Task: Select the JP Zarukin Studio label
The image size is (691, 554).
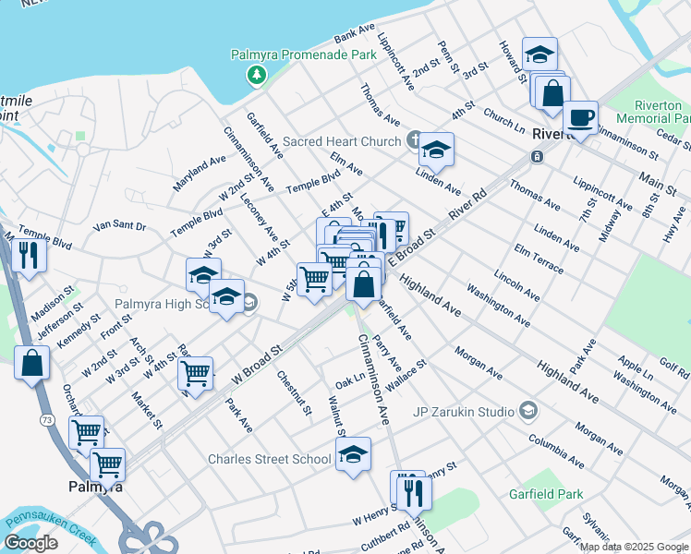Action: (464, 412)
